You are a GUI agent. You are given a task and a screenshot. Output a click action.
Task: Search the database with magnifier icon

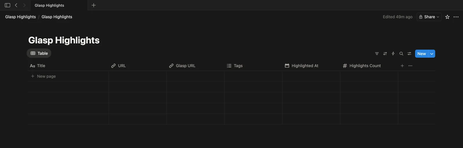click(x=401, y=54)
